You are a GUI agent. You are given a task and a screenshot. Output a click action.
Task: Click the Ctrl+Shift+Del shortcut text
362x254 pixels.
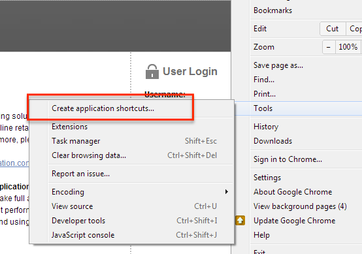[x=192, y=155]
